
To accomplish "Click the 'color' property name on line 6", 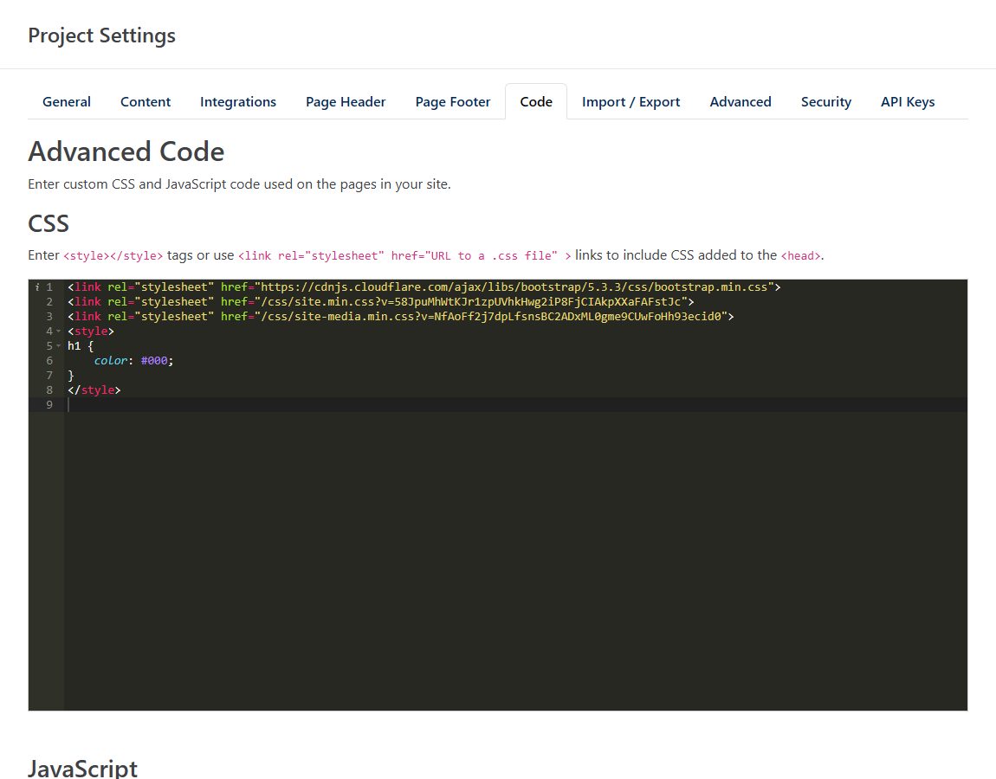I will coord(111,361).
